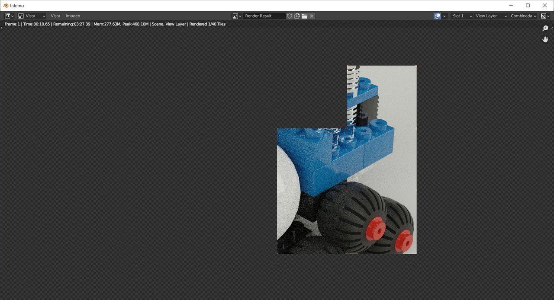554x300 pixels.
Task: Toggle fake user shield icon
Action: [x=290, y=16]
